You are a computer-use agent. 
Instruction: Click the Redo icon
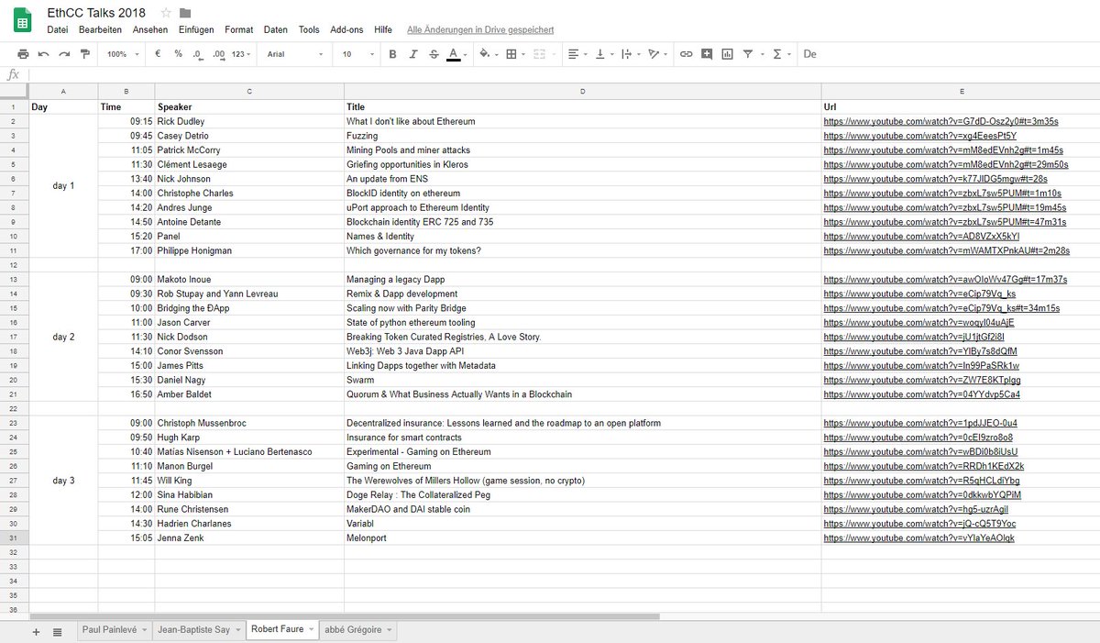click(65, 54)
